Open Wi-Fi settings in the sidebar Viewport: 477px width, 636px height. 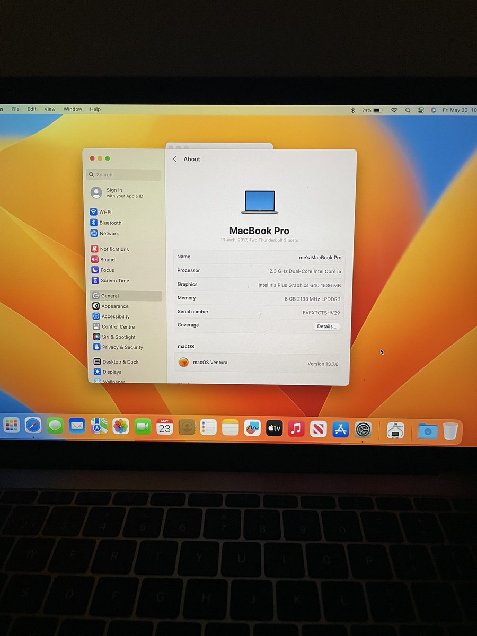tap(108, 211)
